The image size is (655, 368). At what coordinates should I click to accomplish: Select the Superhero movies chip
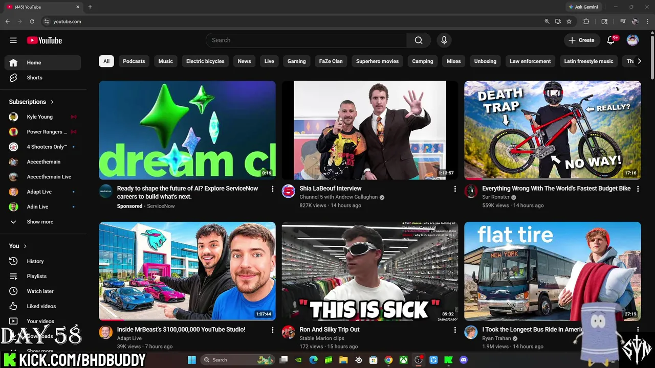(x=377, y=61)
